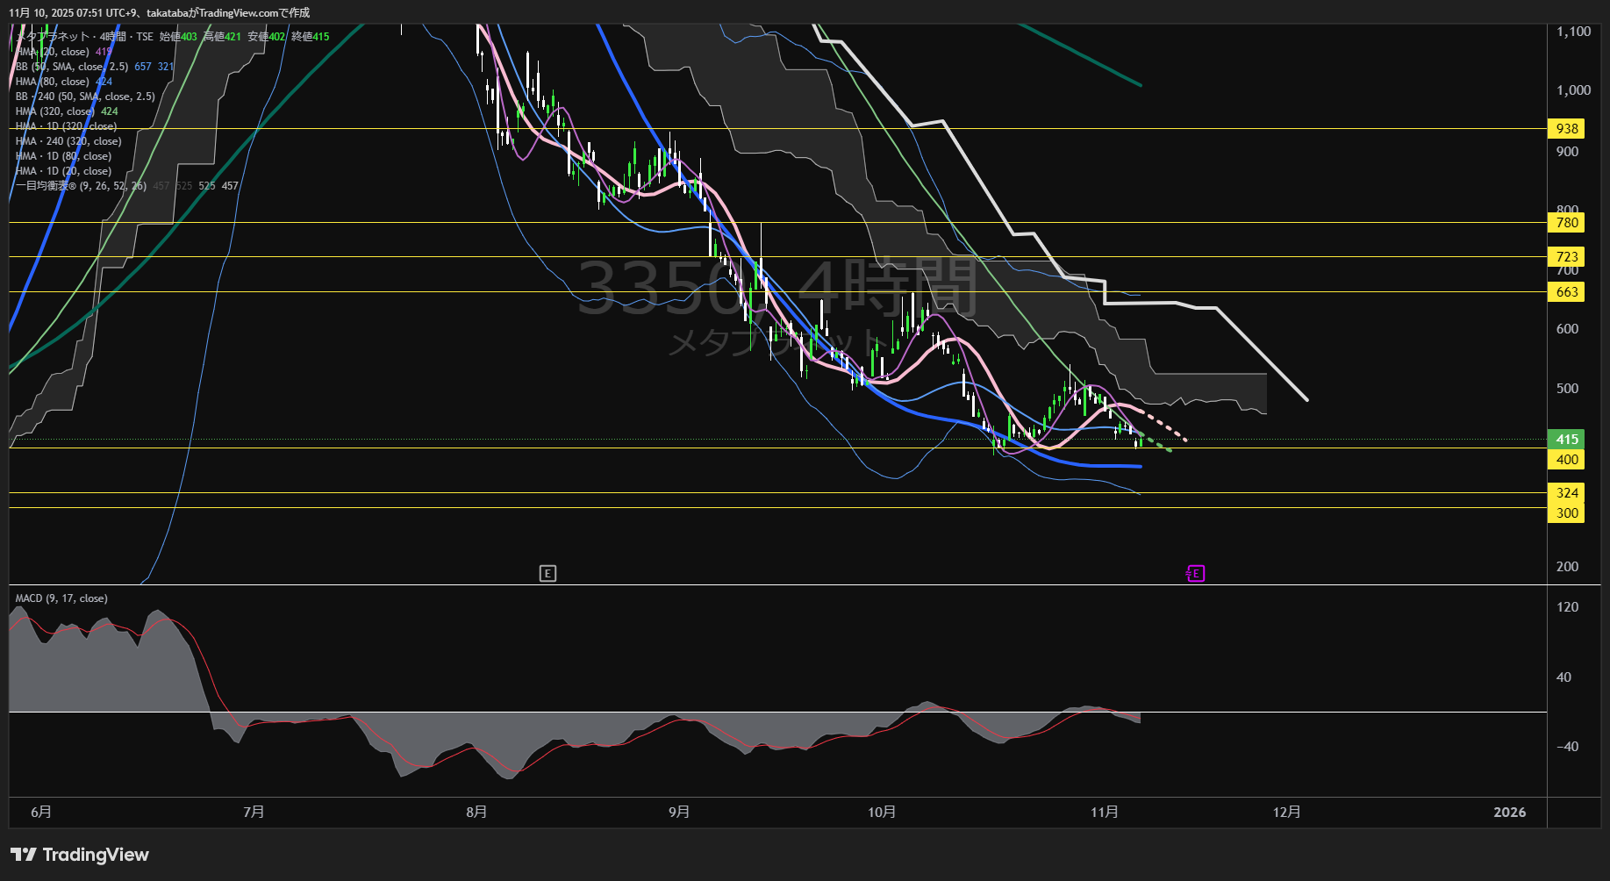The image size is (1610, 881).
Task: Click the yellow 723 price level label
Action: [1566, 257]
